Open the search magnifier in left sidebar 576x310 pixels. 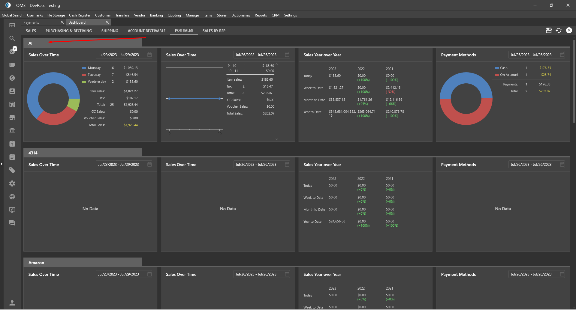(12, 38)
